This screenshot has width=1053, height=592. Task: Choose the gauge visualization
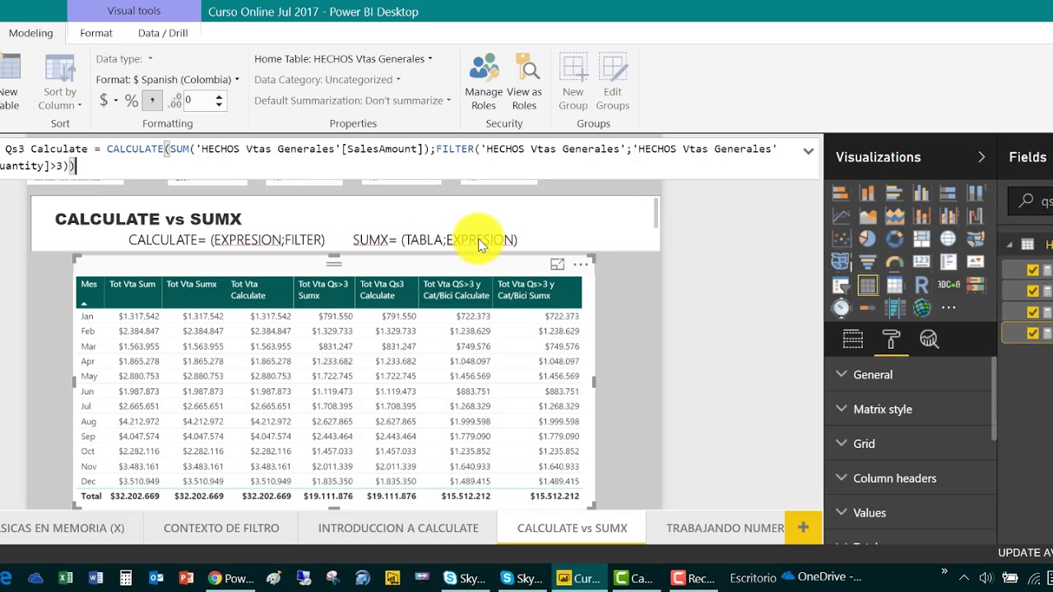click(895, 262)
